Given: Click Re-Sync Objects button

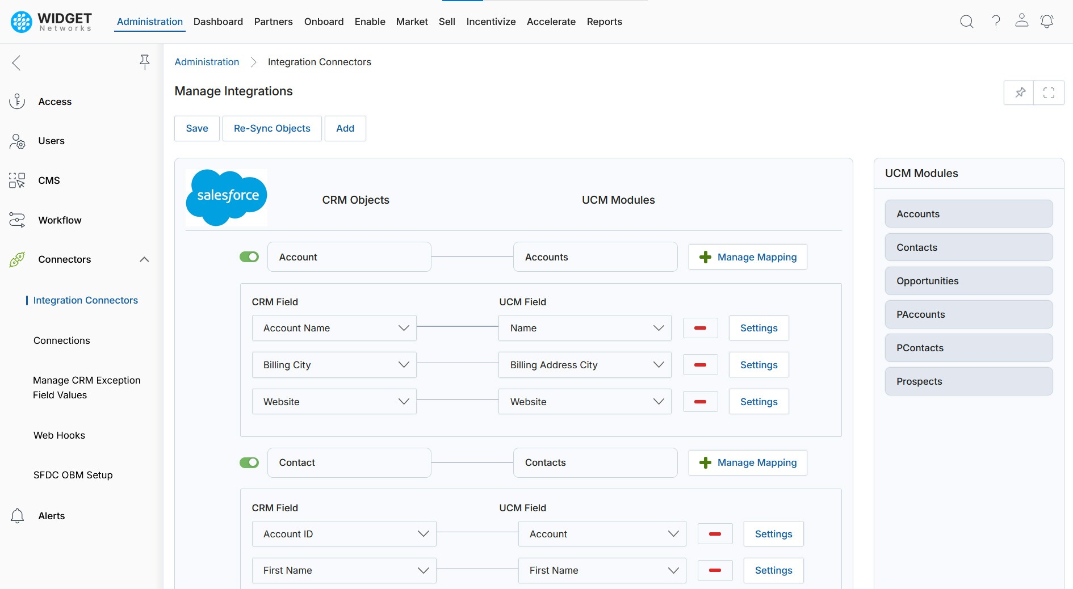Looking at the screenshot, I should 272,128.
